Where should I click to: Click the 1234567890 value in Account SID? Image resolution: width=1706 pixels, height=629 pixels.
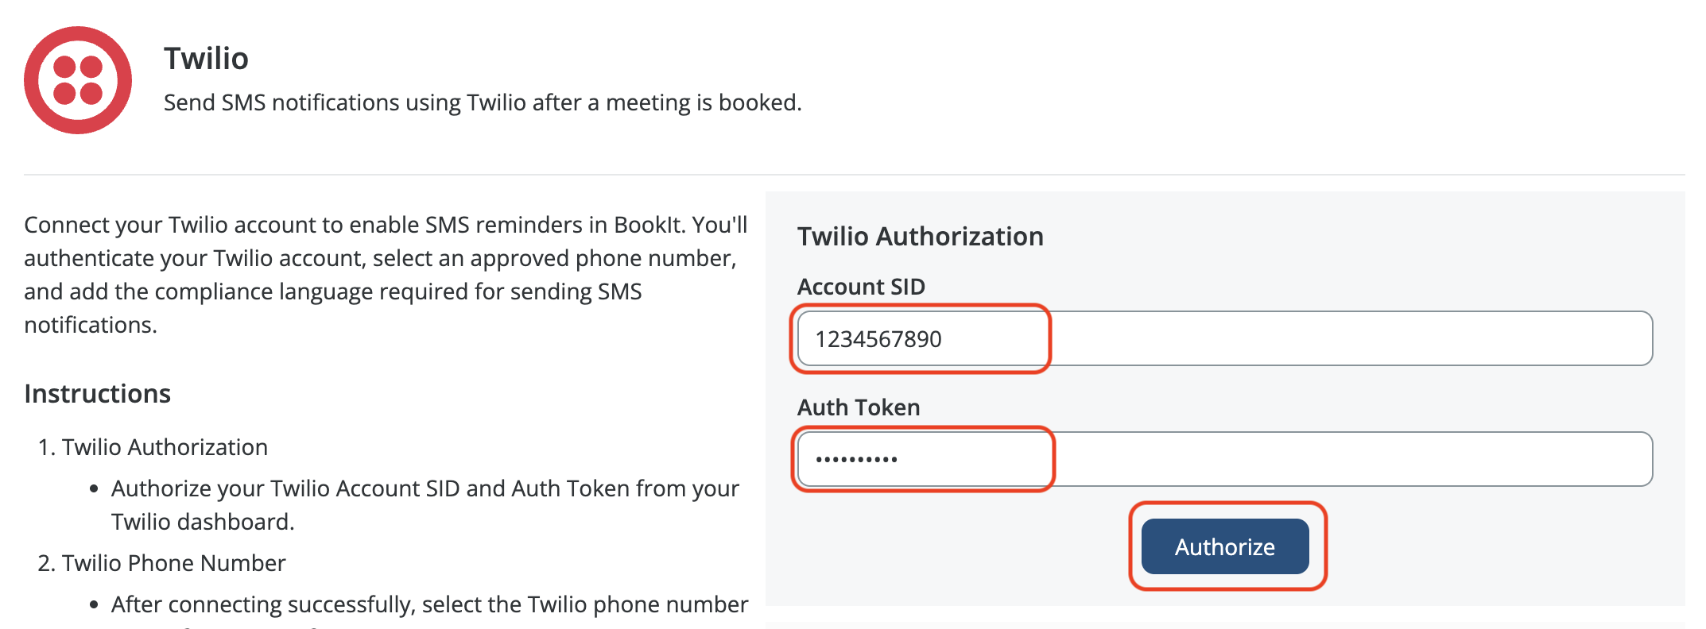click(878, 340)
